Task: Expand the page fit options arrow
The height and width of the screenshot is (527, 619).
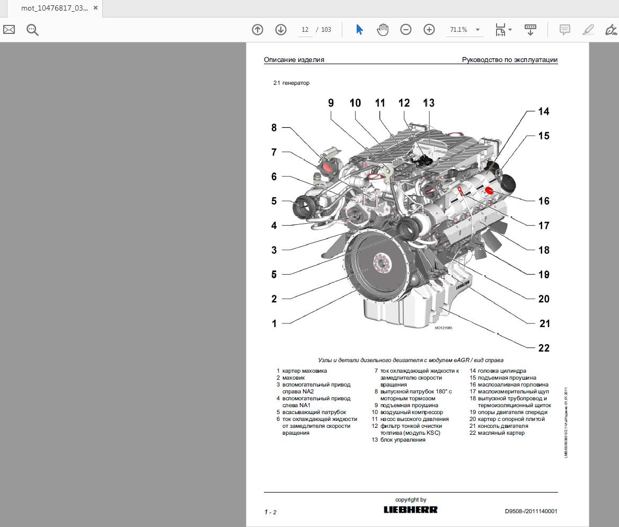Action: pos(510,30)
